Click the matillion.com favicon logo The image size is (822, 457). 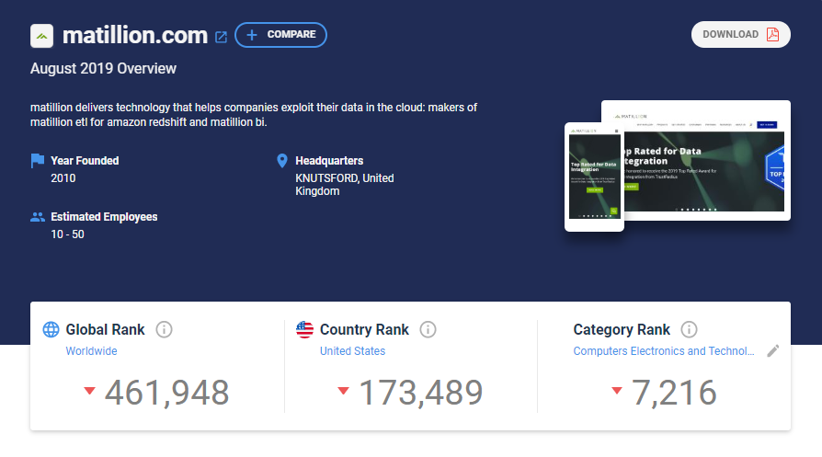(42, 36)
